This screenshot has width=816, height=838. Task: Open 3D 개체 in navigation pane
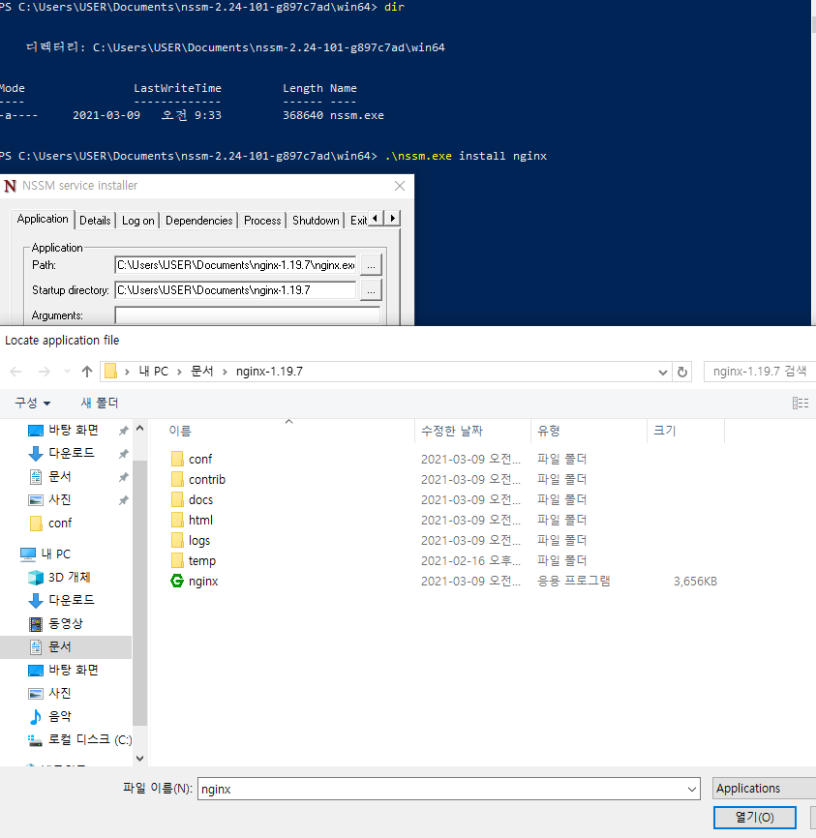click(x=69, y=577)
